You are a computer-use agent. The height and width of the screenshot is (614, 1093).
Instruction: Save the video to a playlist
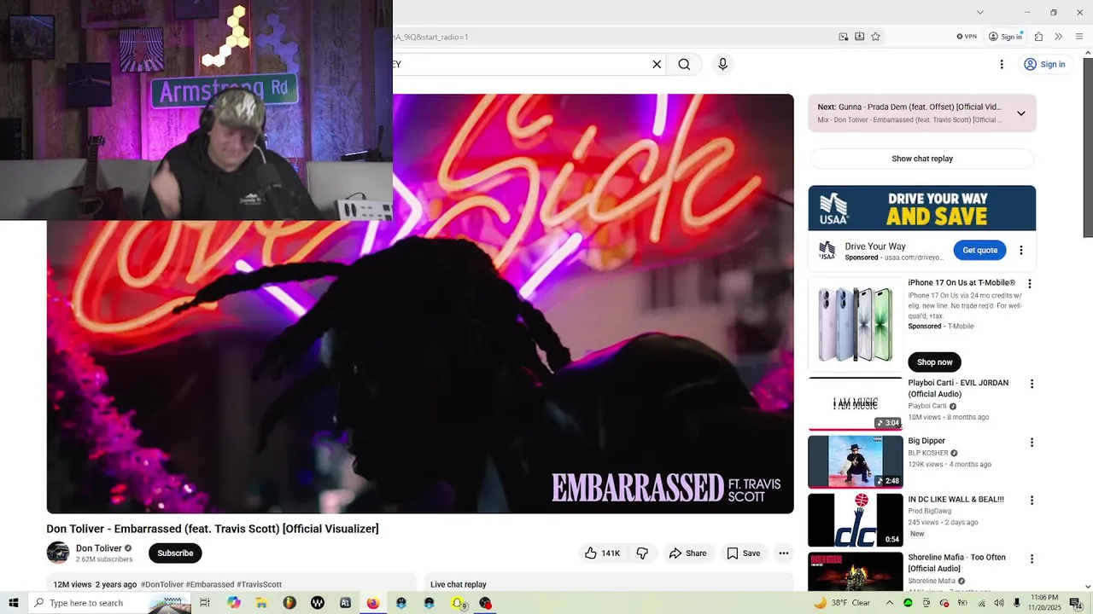click(x=743, y=553)
